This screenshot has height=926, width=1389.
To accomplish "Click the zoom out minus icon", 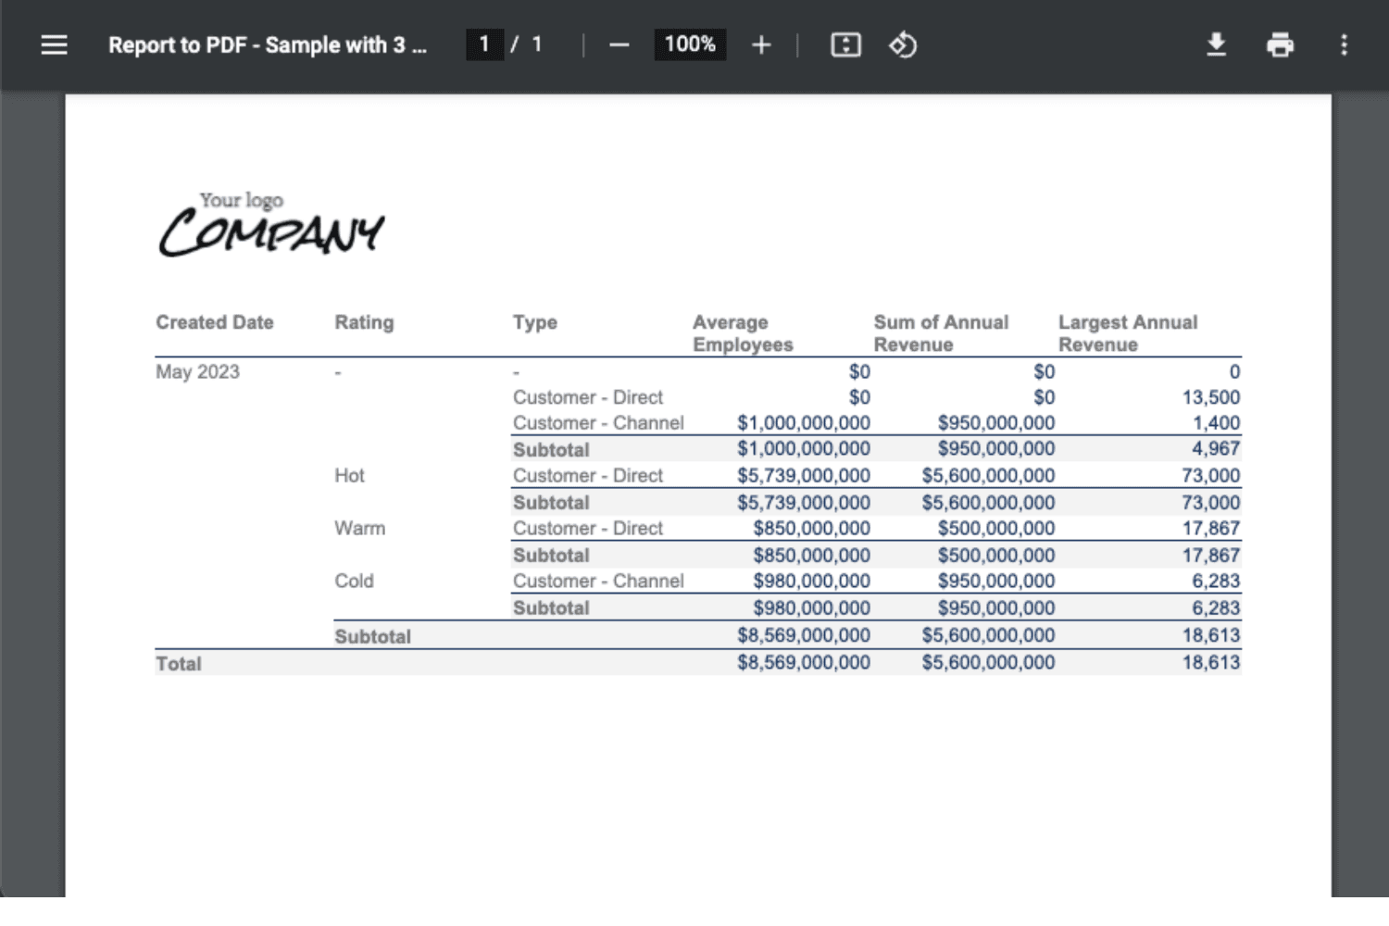I will tap(619, 44).
